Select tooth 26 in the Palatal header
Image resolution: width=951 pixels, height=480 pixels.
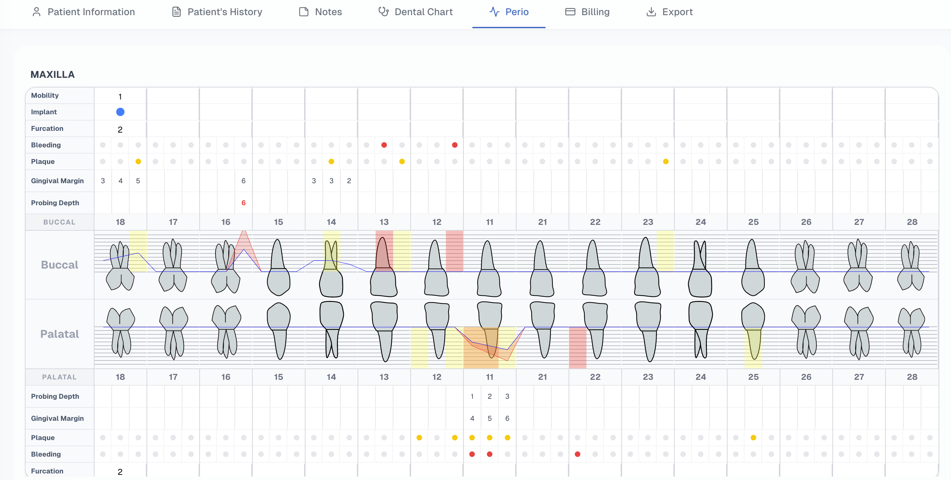coord(806,377)
